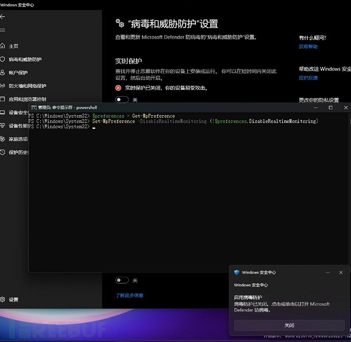The width and height of the screenshot is (351, 342).
Task: Open the 获取帮助 help link
Action: 308,47
